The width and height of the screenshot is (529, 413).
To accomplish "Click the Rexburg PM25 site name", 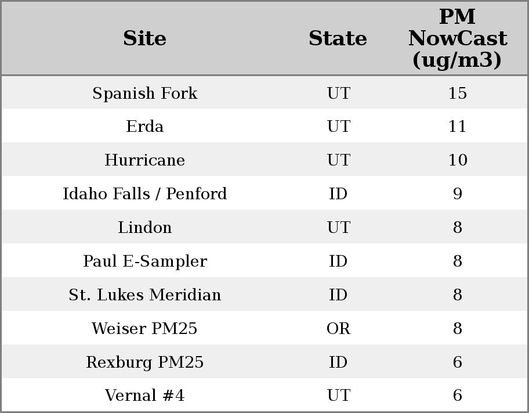I will [144, 362].
